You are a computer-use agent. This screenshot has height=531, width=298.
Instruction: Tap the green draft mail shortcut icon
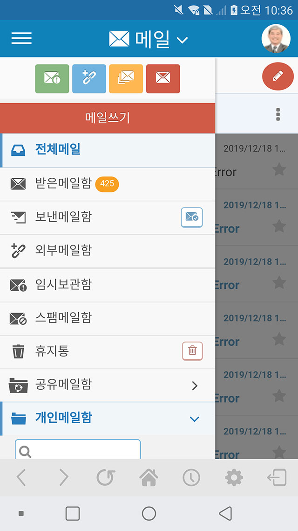pos(52,78)
